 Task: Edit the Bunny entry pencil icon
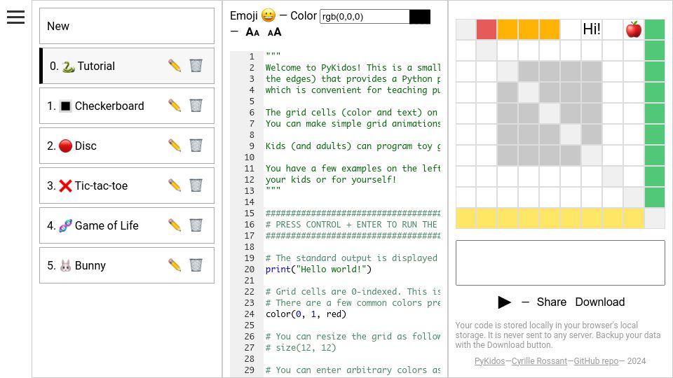pyautogui.click(x=175, y=265)
